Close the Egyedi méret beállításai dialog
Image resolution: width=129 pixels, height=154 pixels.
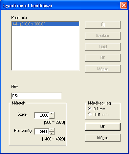[x=124, y=5]
